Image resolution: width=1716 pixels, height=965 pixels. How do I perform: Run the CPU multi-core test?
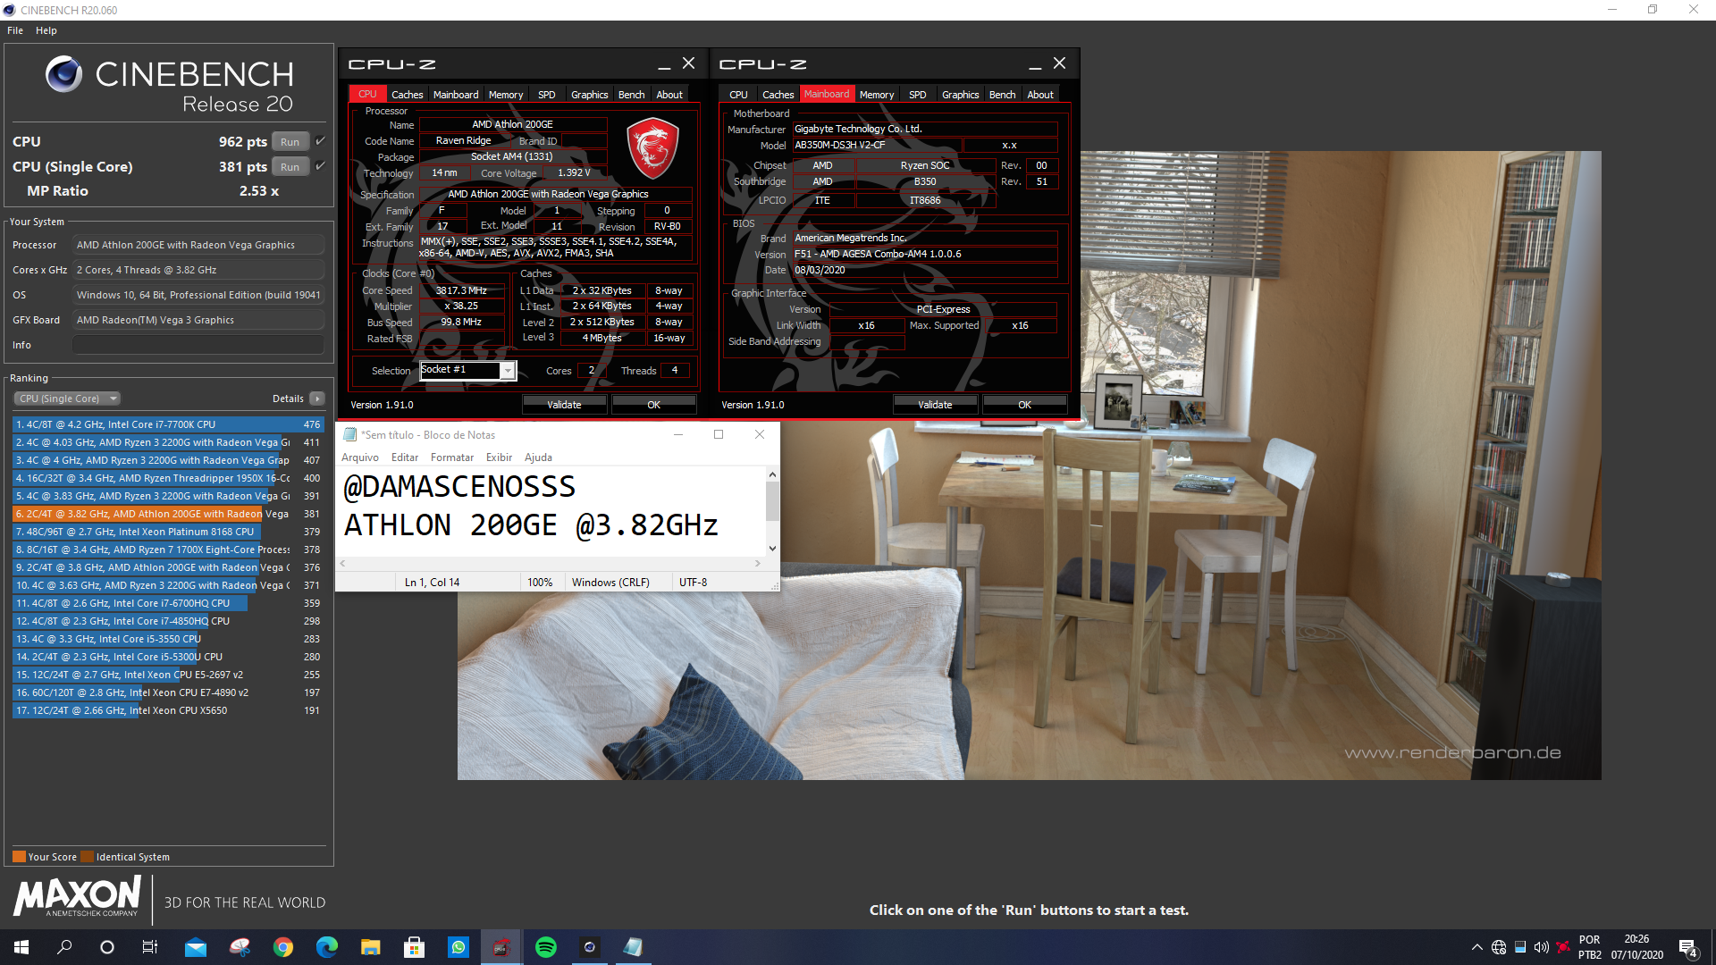tap(290, 141)
